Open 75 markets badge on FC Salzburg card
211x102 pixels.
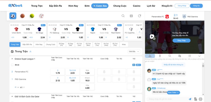[x=81, y=25]
